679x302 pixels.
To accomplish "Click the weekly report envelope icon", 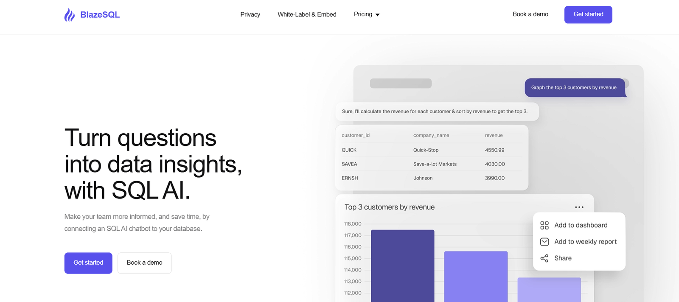I will coord(544,242).
